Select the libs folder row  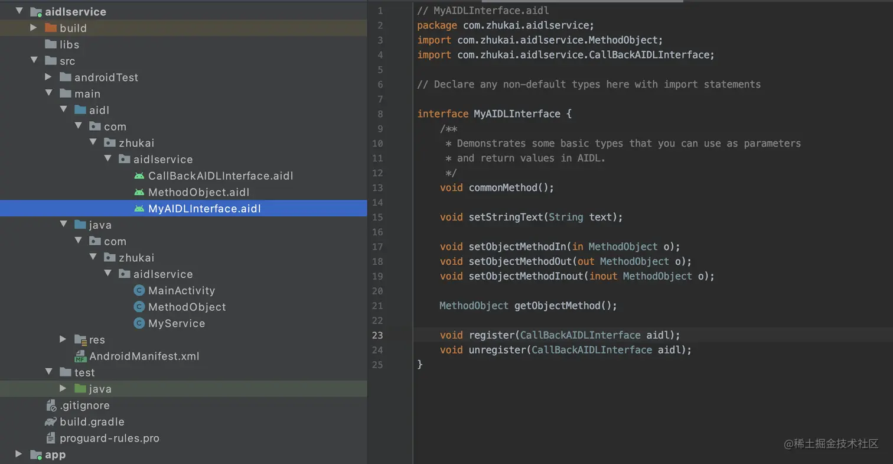pos(183,44)
